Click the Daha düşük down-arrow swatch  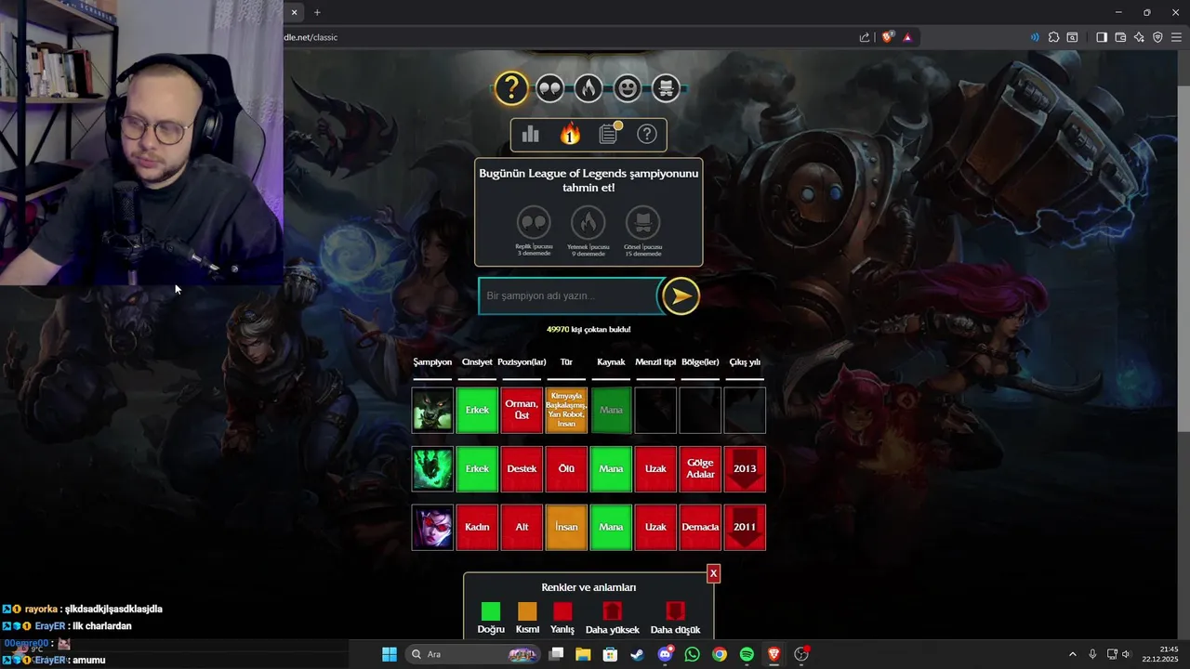675,611
